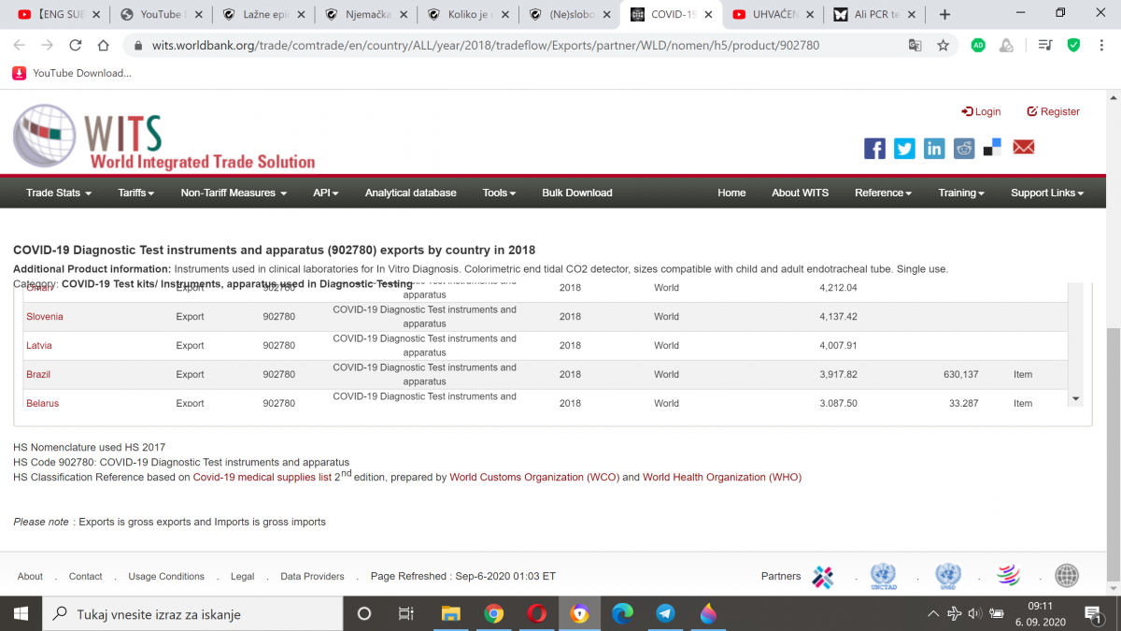Image resolution: width=1121 pixels, height=631 pixels.
Task: Click the Reddit share icon
Action: tap(964, 149)
